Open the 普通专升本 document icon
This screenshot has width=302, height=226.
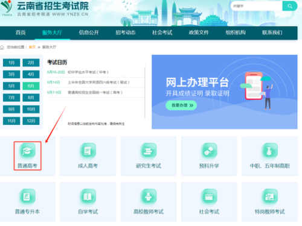click(27, 196)
